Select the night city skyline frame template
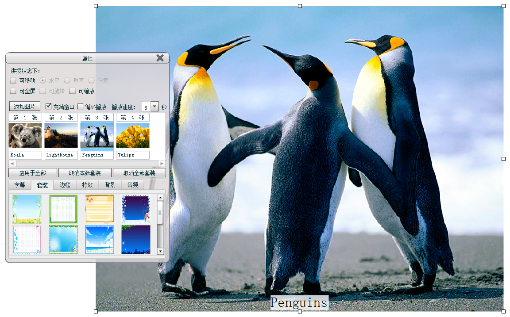Viewport: 510px width, 317px height. pos(136,240)
